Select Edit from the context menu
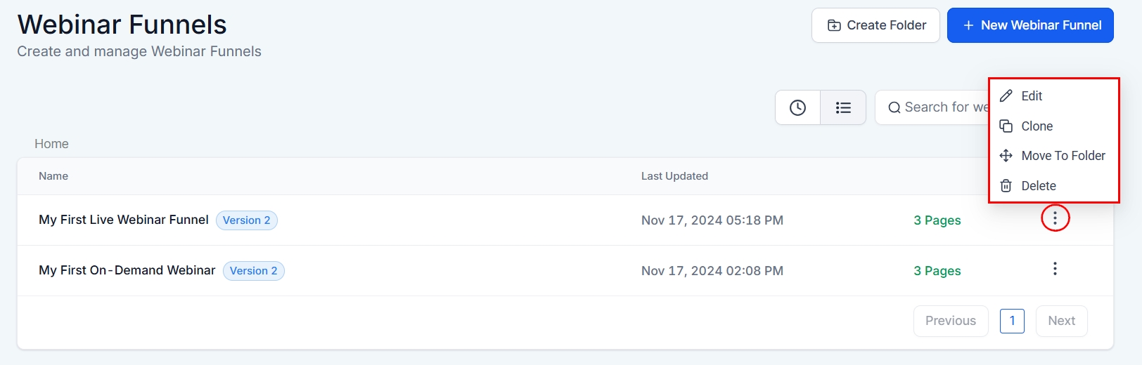This screenshot has width=1142, height=365. 1032,96
